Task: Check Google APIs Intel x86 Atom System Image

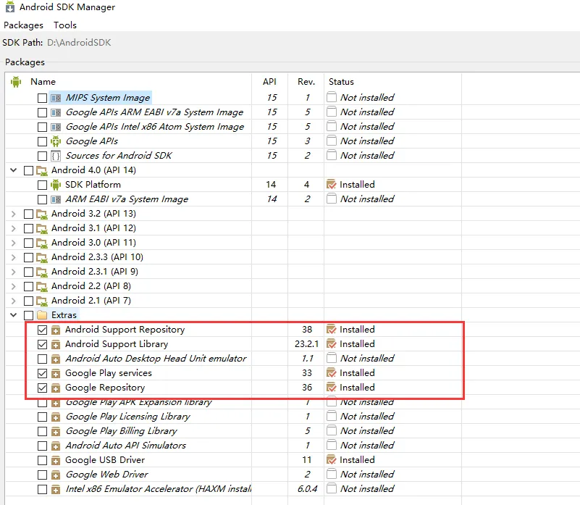Action: coord(42,127)
